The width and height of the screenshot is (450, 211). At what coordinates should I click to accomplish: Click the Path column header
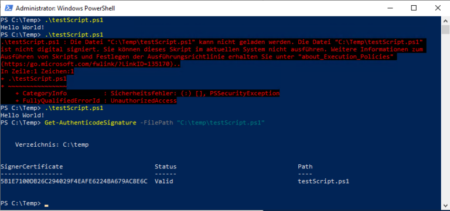305,167
